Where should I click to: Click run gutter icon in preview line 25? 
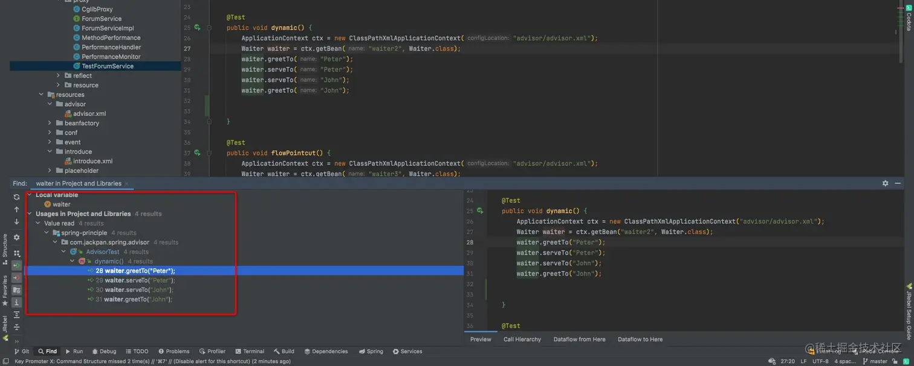click(480, 211)
